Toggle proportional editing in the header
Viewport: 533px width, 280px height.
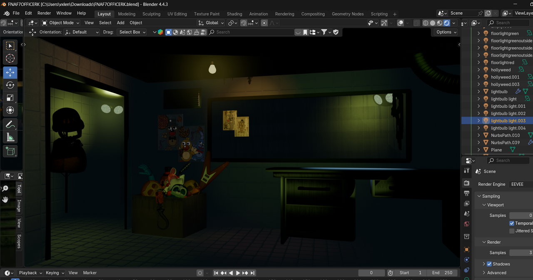264,23
